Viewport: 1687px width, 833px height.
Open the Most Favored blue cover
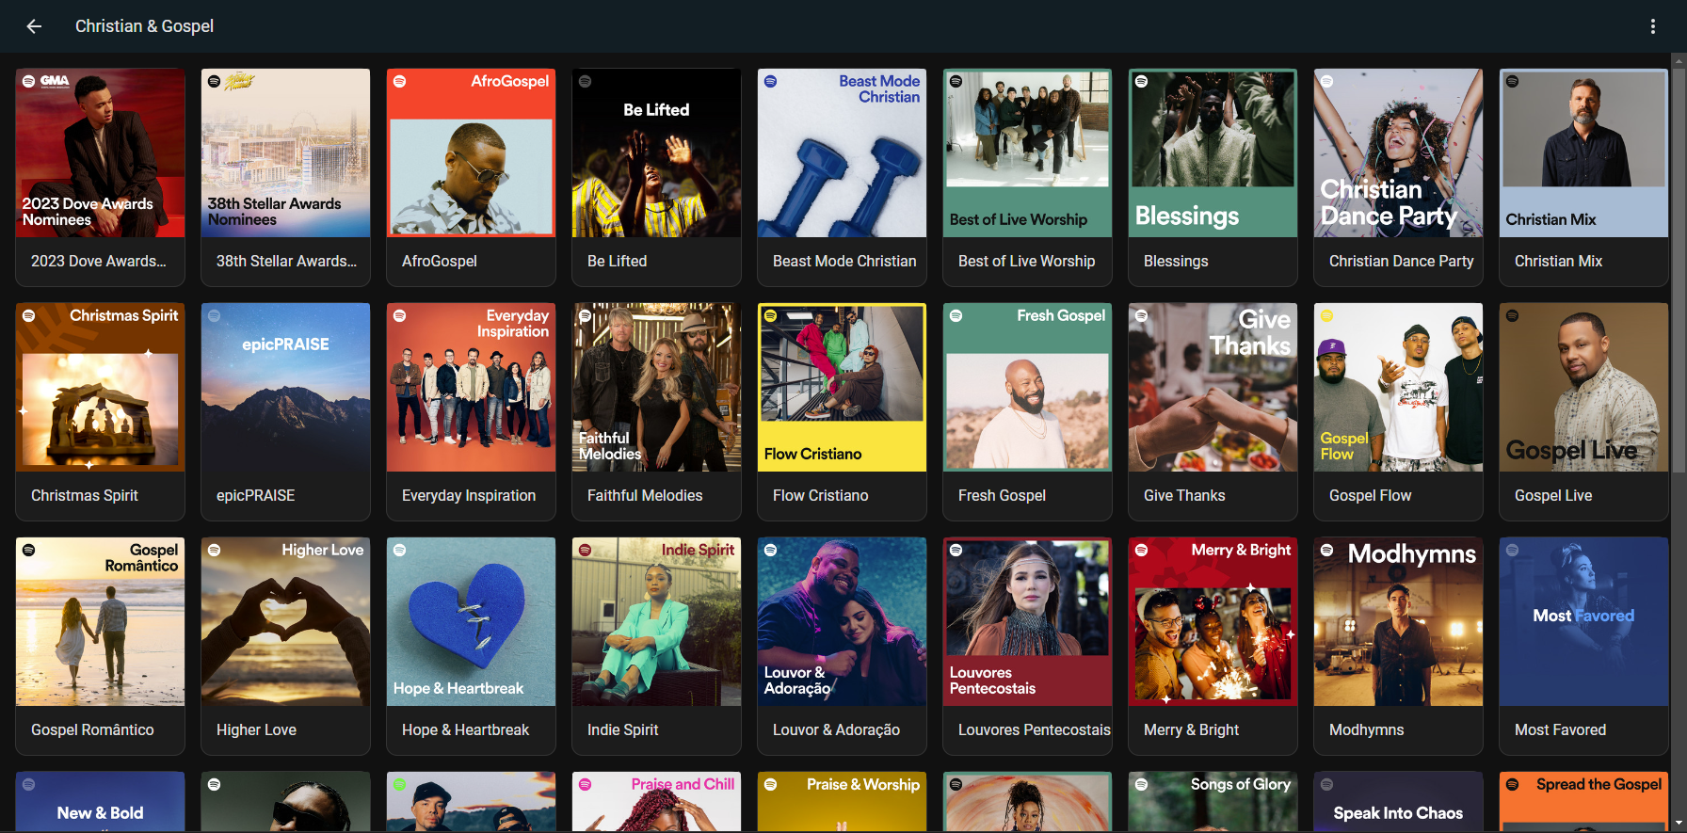(x=1583, y=621)
